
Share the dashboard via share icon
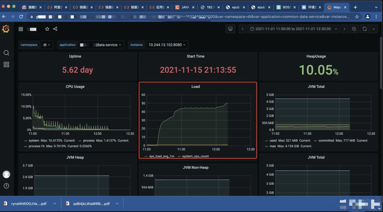tap(55, 29)
